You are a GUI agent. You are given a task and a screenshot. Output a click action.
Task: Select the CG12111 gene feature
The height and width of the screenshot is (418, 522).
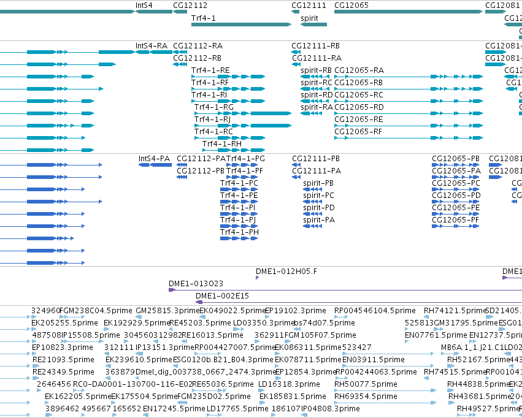click(295, 12)
